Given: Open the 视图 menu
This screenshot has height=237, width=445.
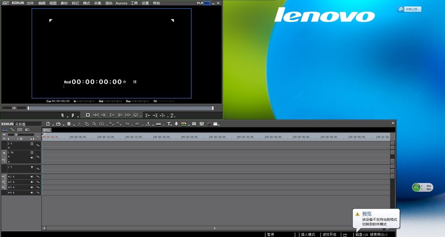Looking at the screenshot, I should pyautogui.click(x=53, y=3).
